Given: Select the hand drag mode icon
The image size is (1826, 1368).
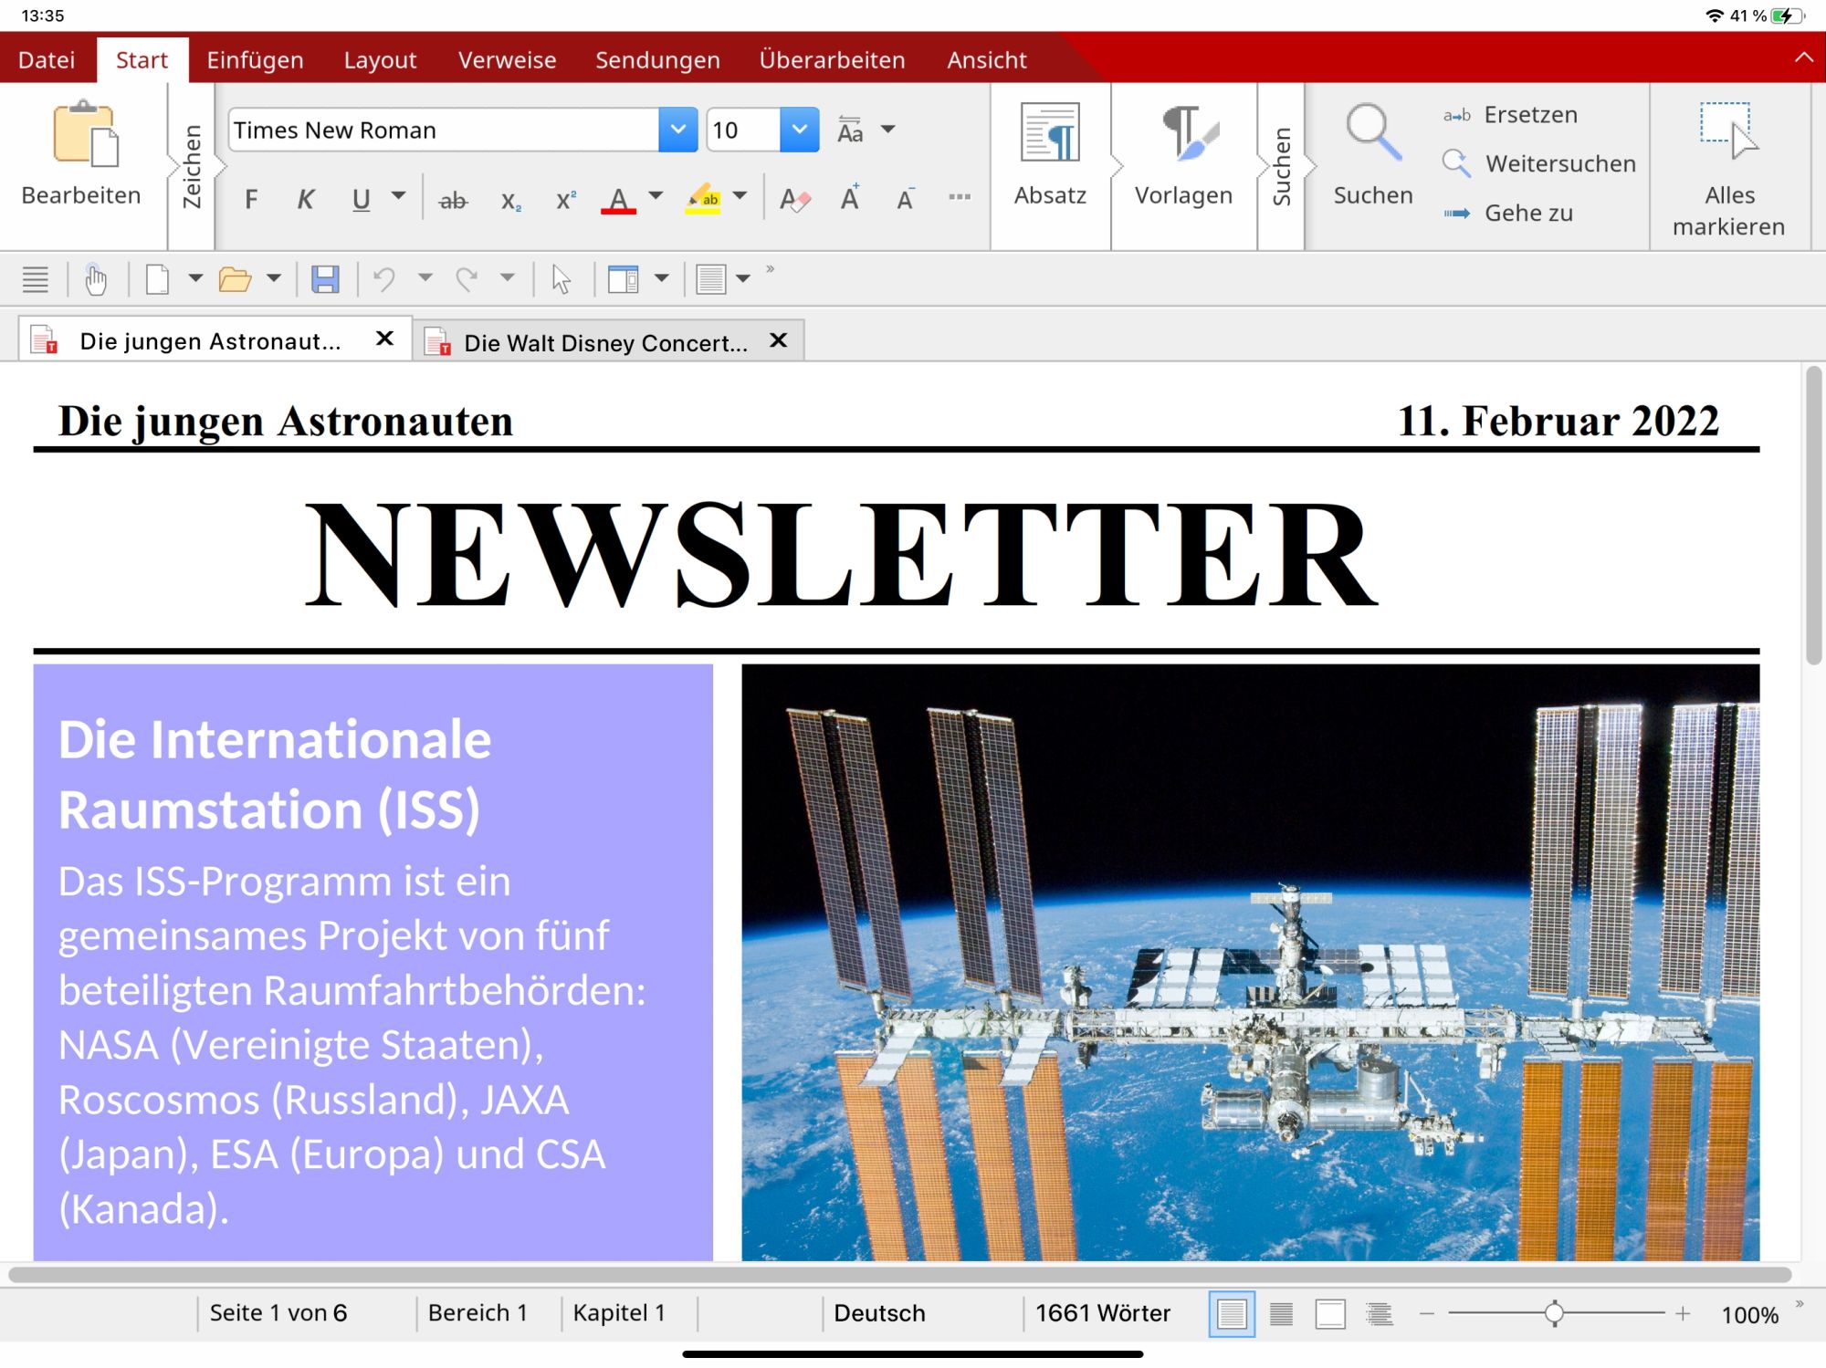Looking at the screenshot, I should (95, 278).
